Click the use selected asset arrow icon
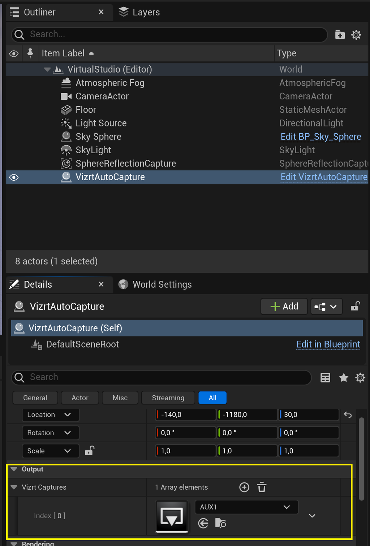The height and width of the screenshot is (546, 370). 203,523
